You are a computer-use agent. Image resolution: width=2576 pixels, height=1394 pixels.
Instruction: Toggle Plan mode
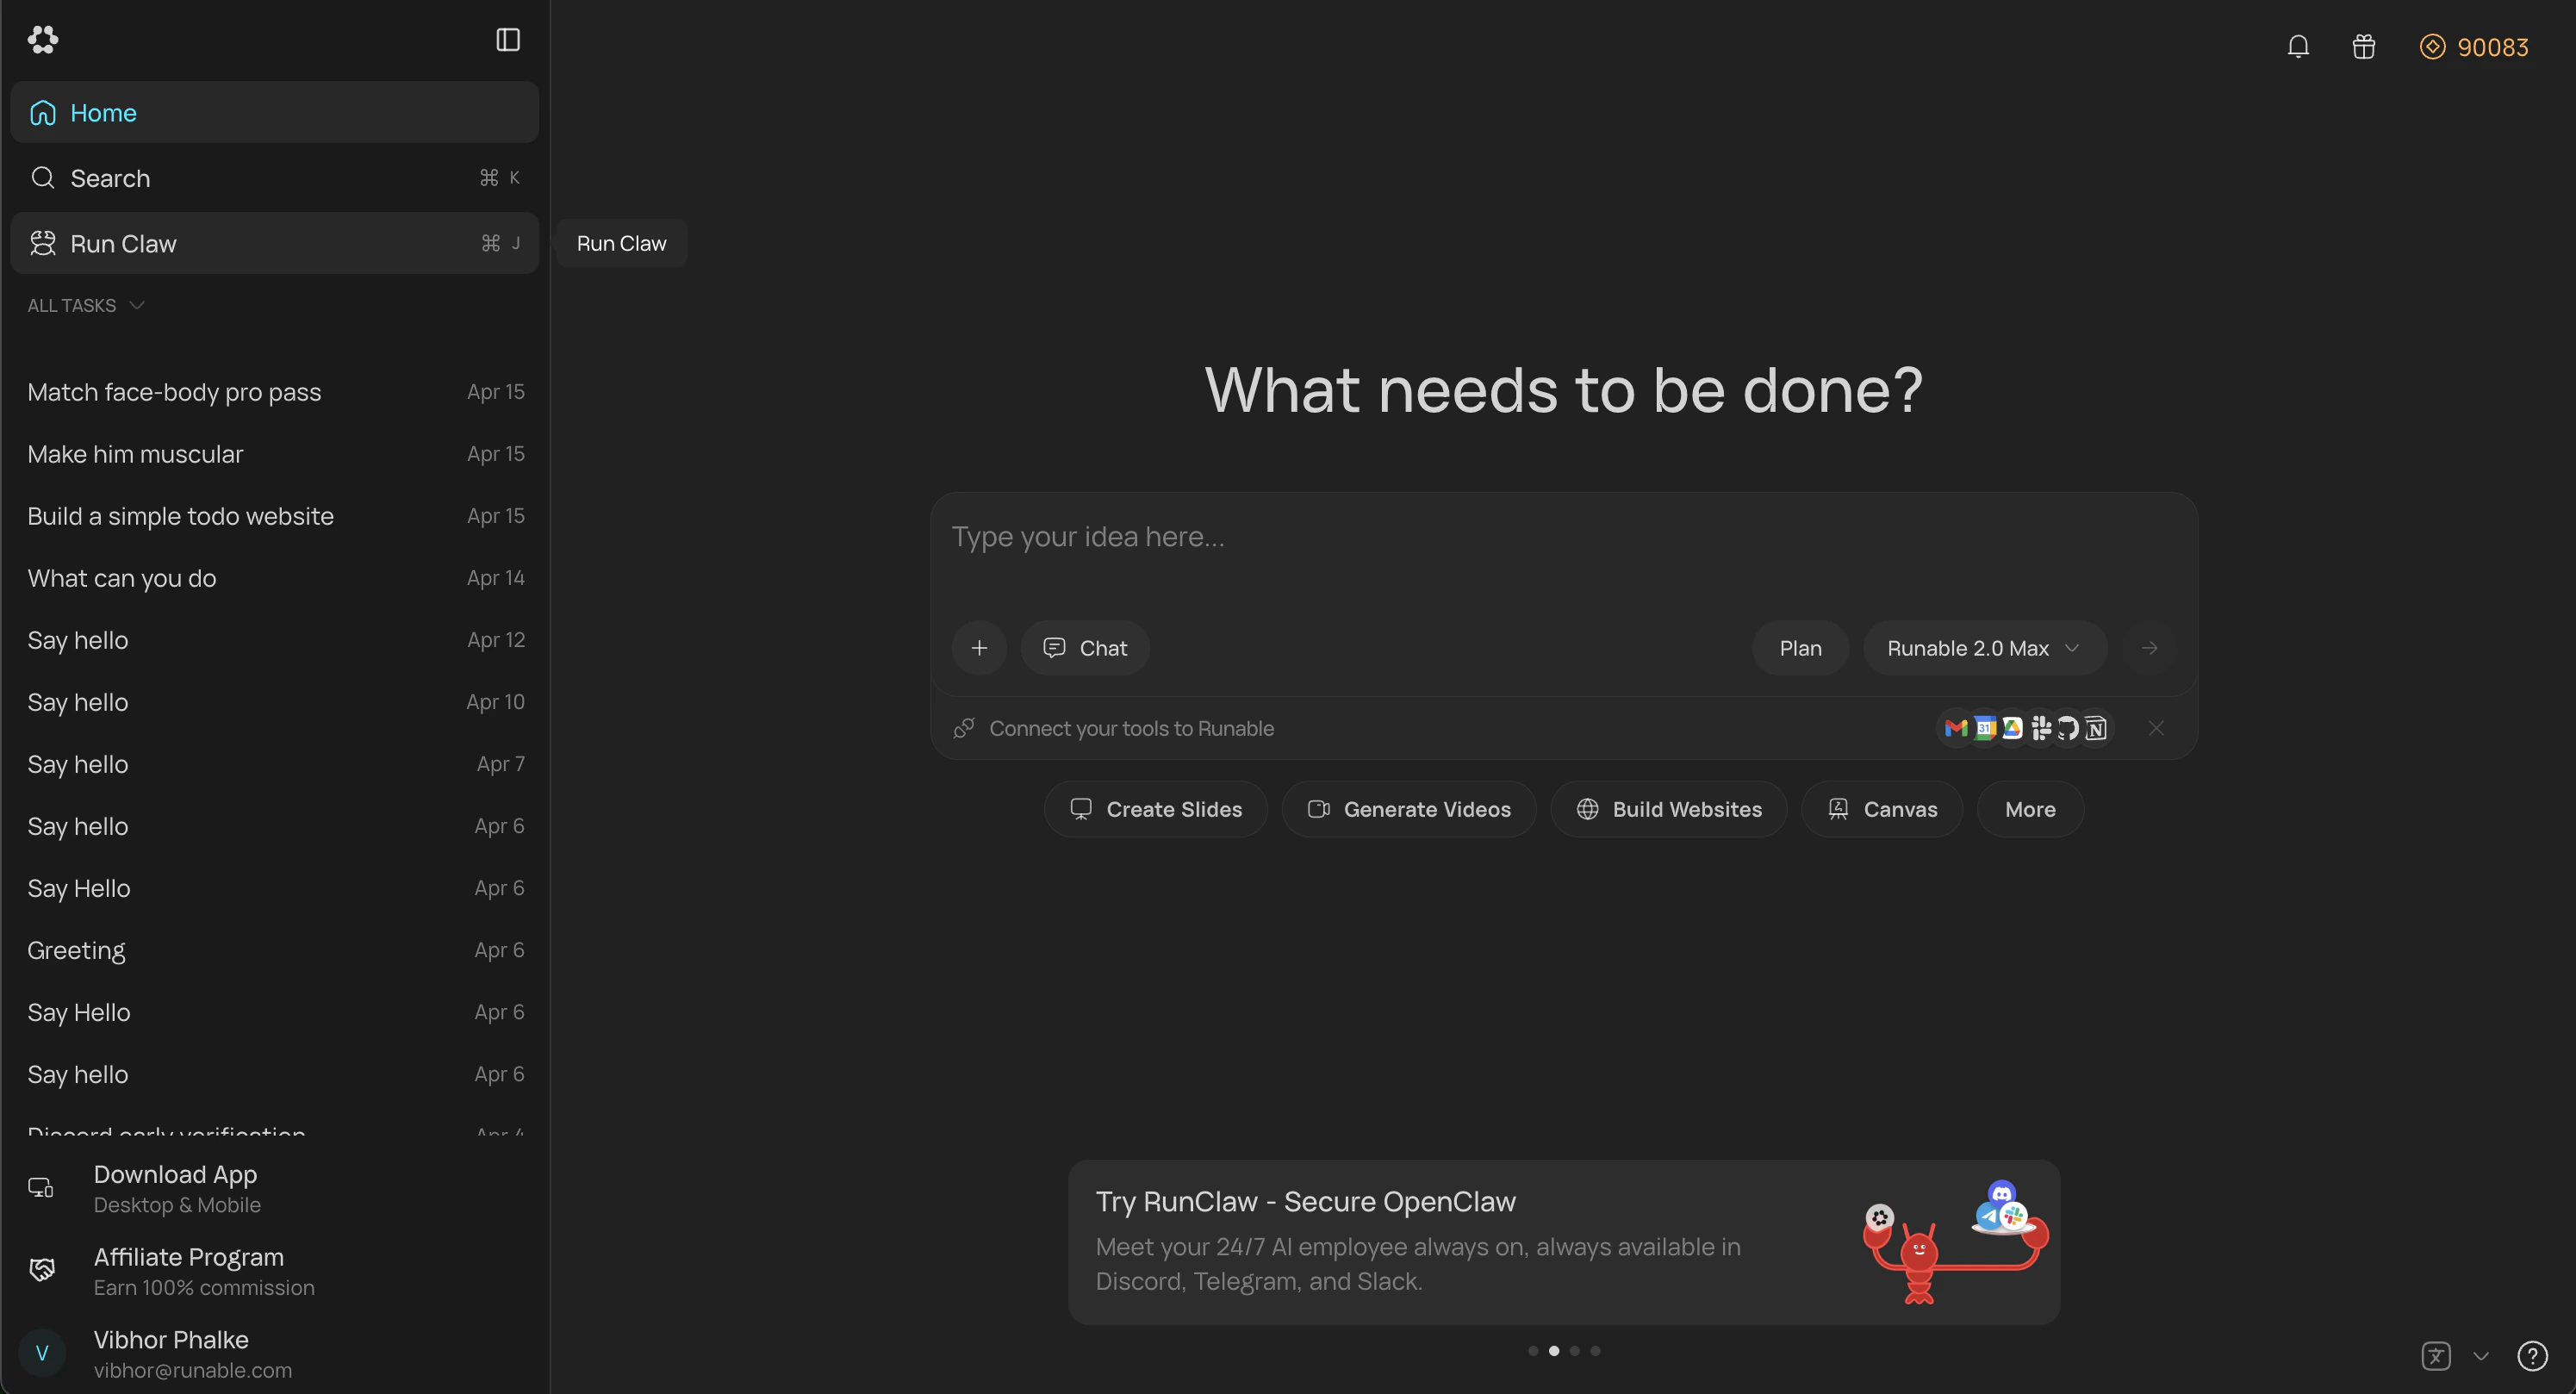[1800, 648]
